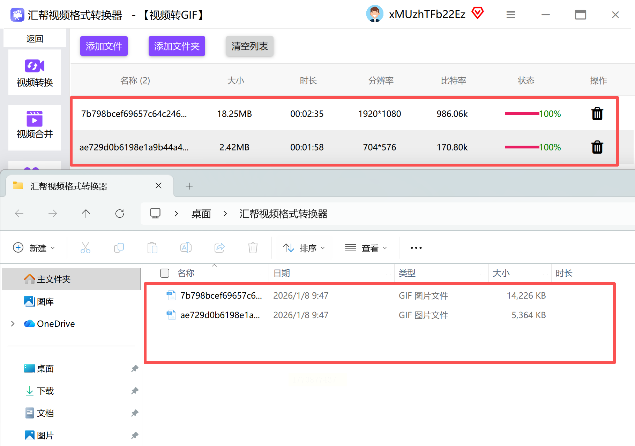The width and height of the screenshot is (635, 446).
Task: Expand the 新建 new item menu
Action: click(34, 248)
